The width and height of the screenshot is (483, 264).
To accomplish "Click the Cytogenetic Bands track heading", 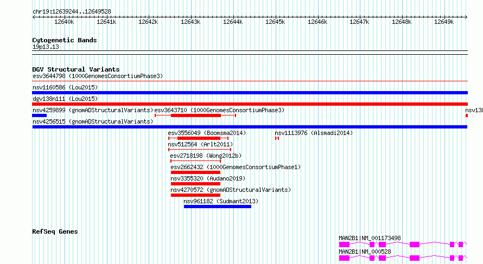I will (65, 40).
